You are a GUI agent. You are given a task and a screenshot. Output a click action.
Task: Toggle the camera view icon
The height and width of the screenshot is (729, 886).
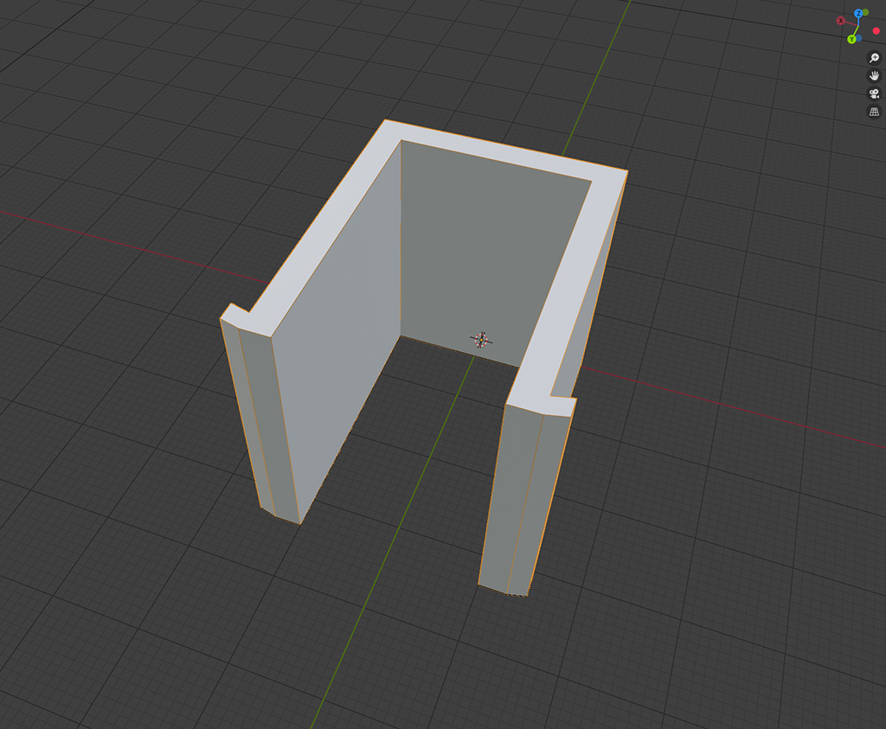click(874, 93)
